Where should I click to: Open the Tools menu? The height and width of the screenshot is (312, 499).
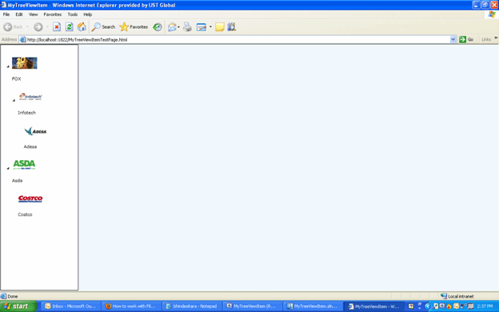point(73,14)
